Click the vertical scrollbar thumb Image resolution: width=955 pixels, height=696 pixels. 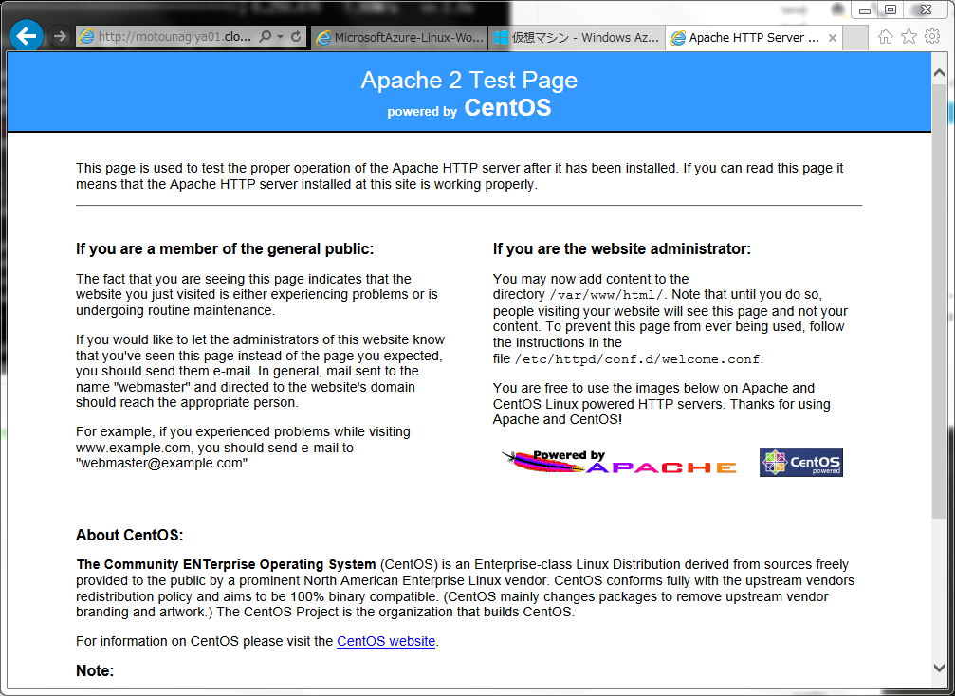click(939, 302)
